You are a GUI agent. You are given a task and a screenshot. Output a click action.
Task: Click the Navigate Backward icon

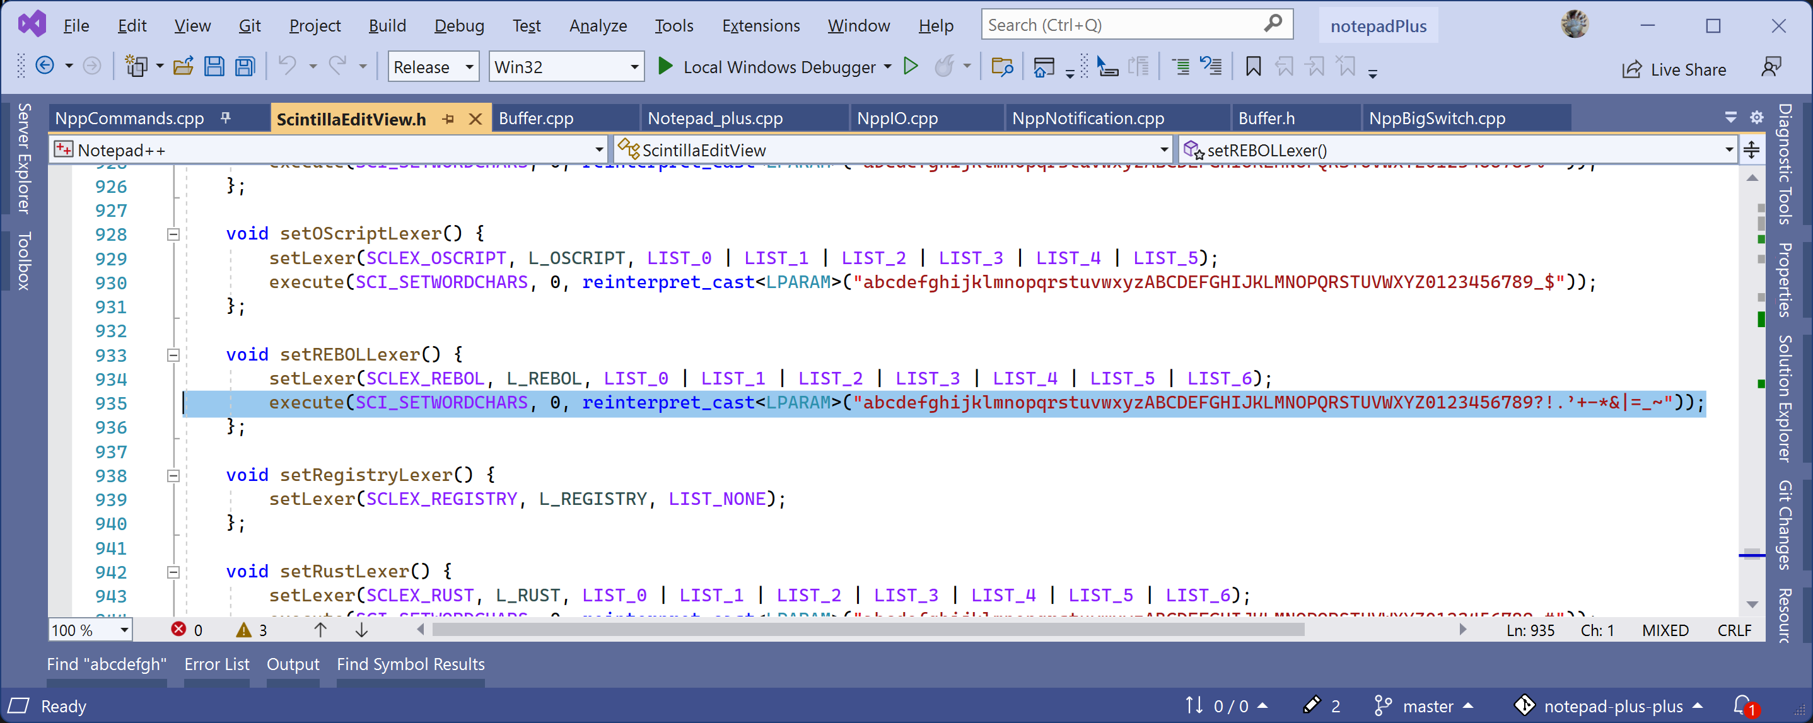coord(45,66)
